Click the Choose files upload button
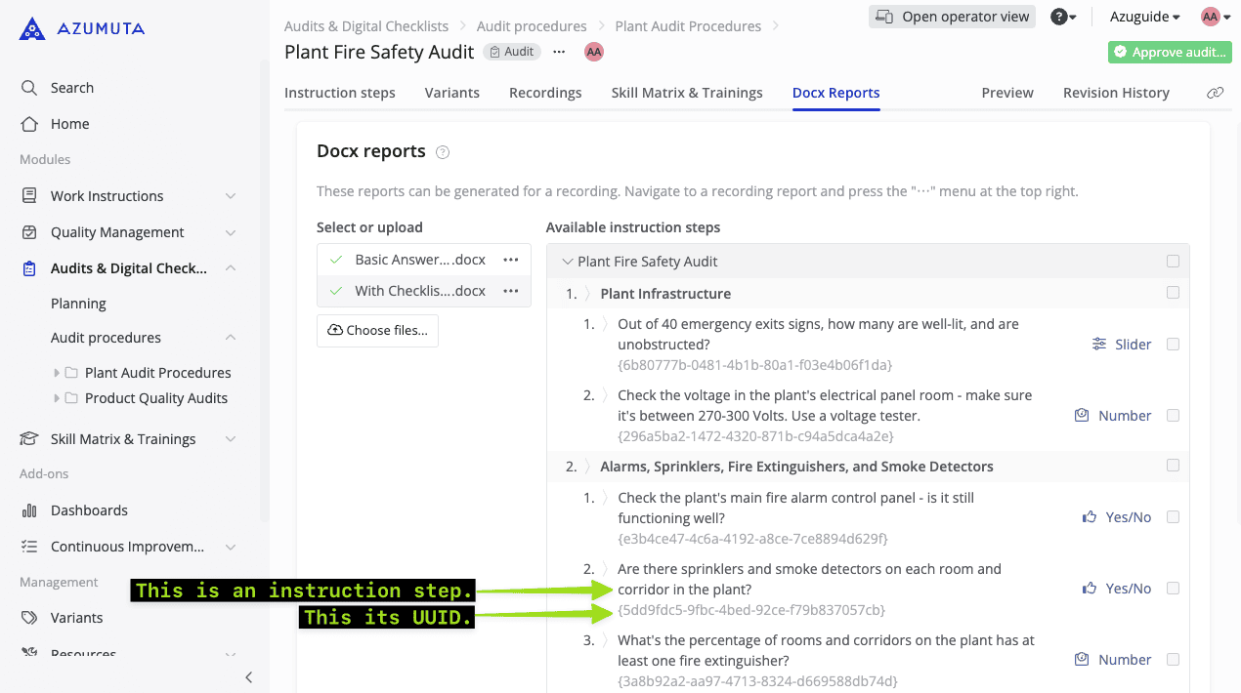This screenshot has height=693, width=1241. (378, 331)
